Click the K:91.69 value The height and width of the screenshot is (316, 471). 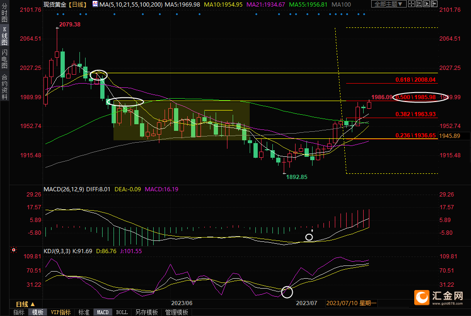[82, 251]
